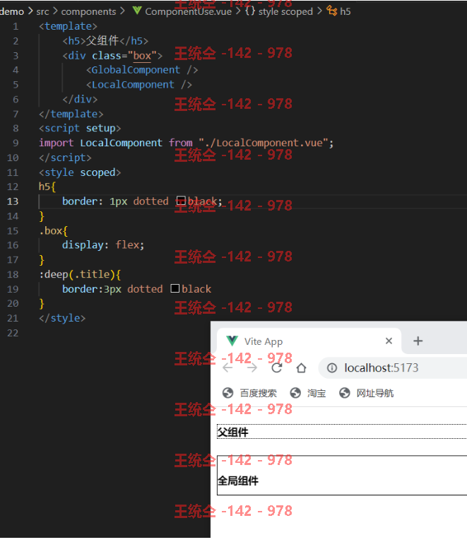Reload the localhost page
Viewport: 467px width, 547px height.
tap(276, 367)
